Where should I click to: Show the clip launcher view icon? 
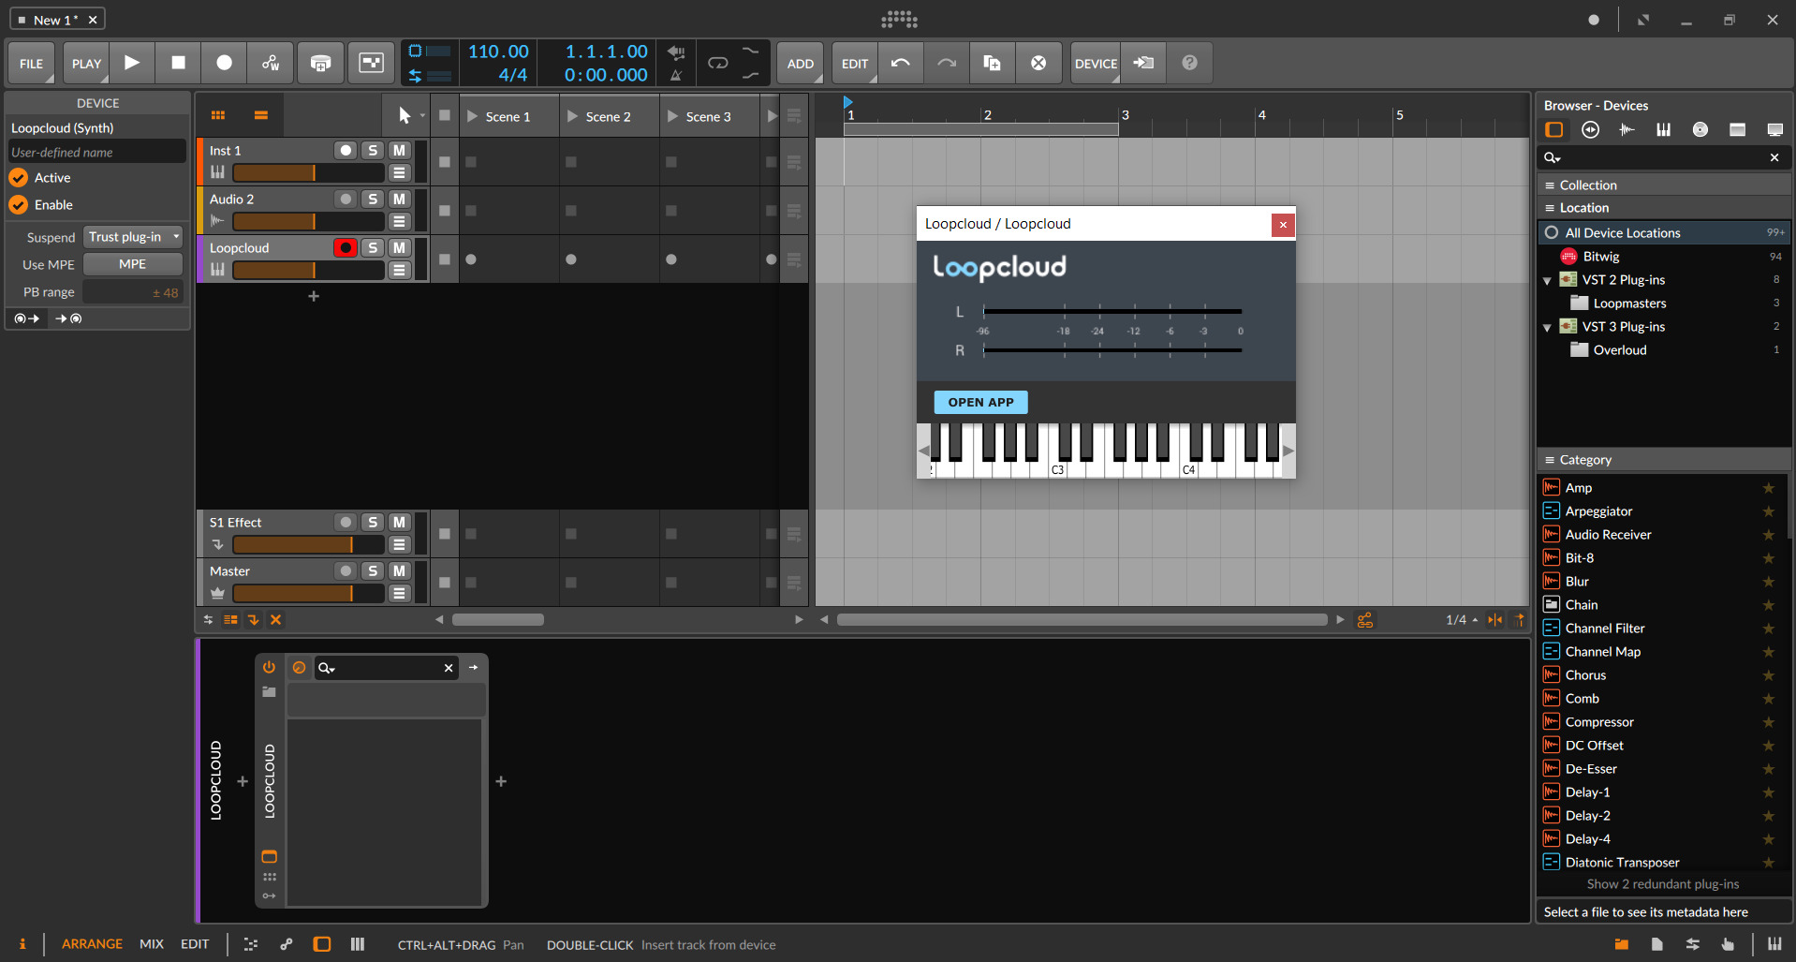point(218,115)
